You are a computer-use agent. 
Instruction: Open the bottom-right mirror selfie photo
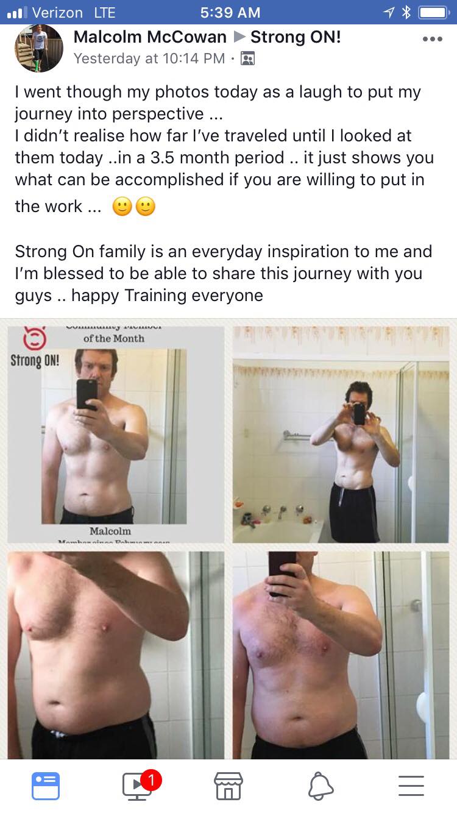[341, 655]
